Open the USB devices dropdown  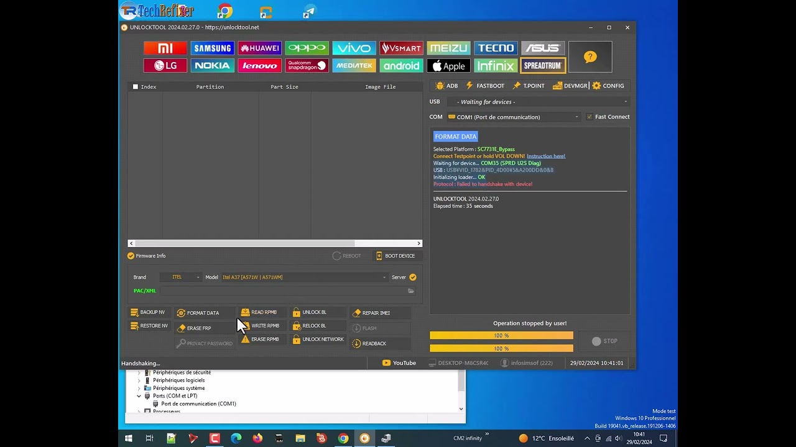pos(538,102)
